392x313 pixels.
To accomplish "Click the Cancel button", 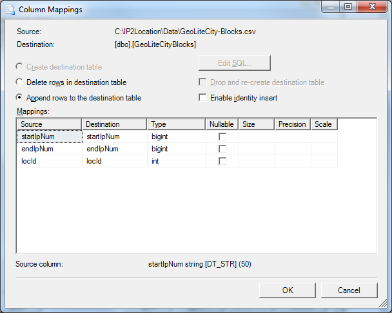I will click(349, 290).
